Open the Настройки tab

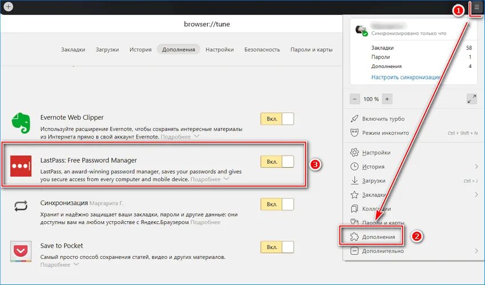click(220, 50)
